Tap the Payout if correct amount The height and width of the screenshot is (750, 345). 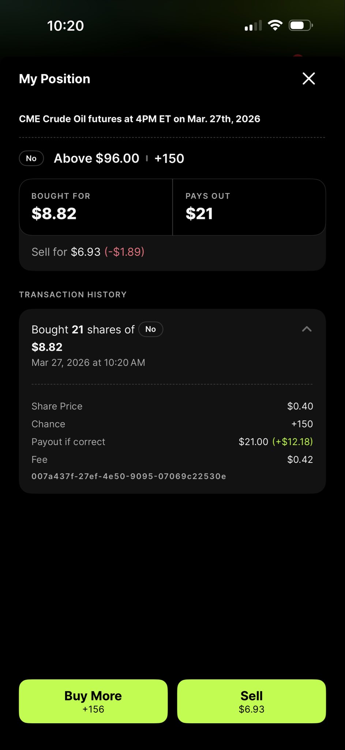pos(275,442)
